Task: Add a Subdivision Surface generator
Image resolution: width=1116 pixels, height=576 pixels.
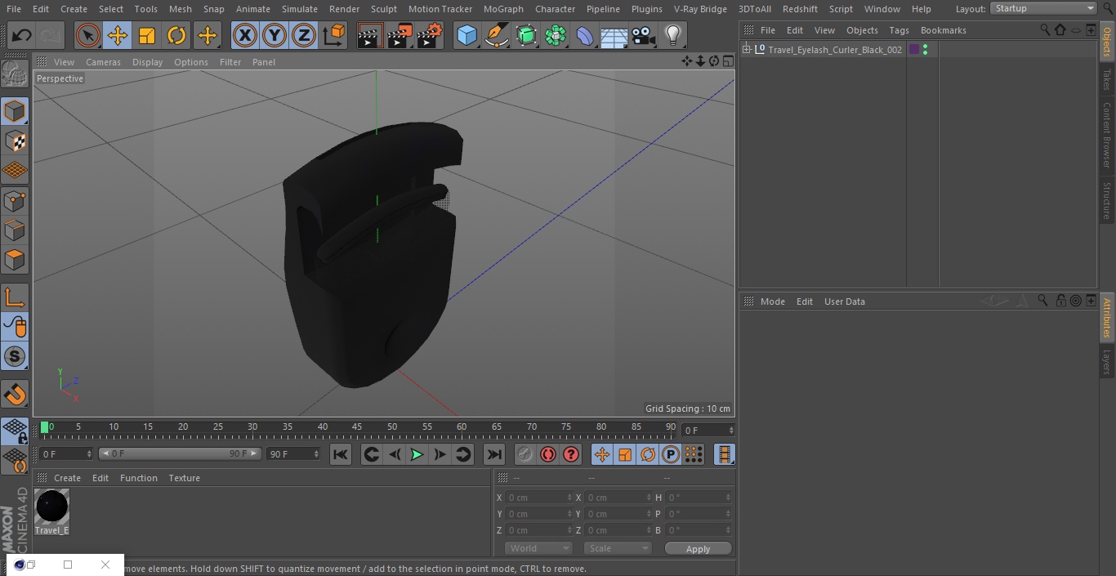Action: (526, 36)
